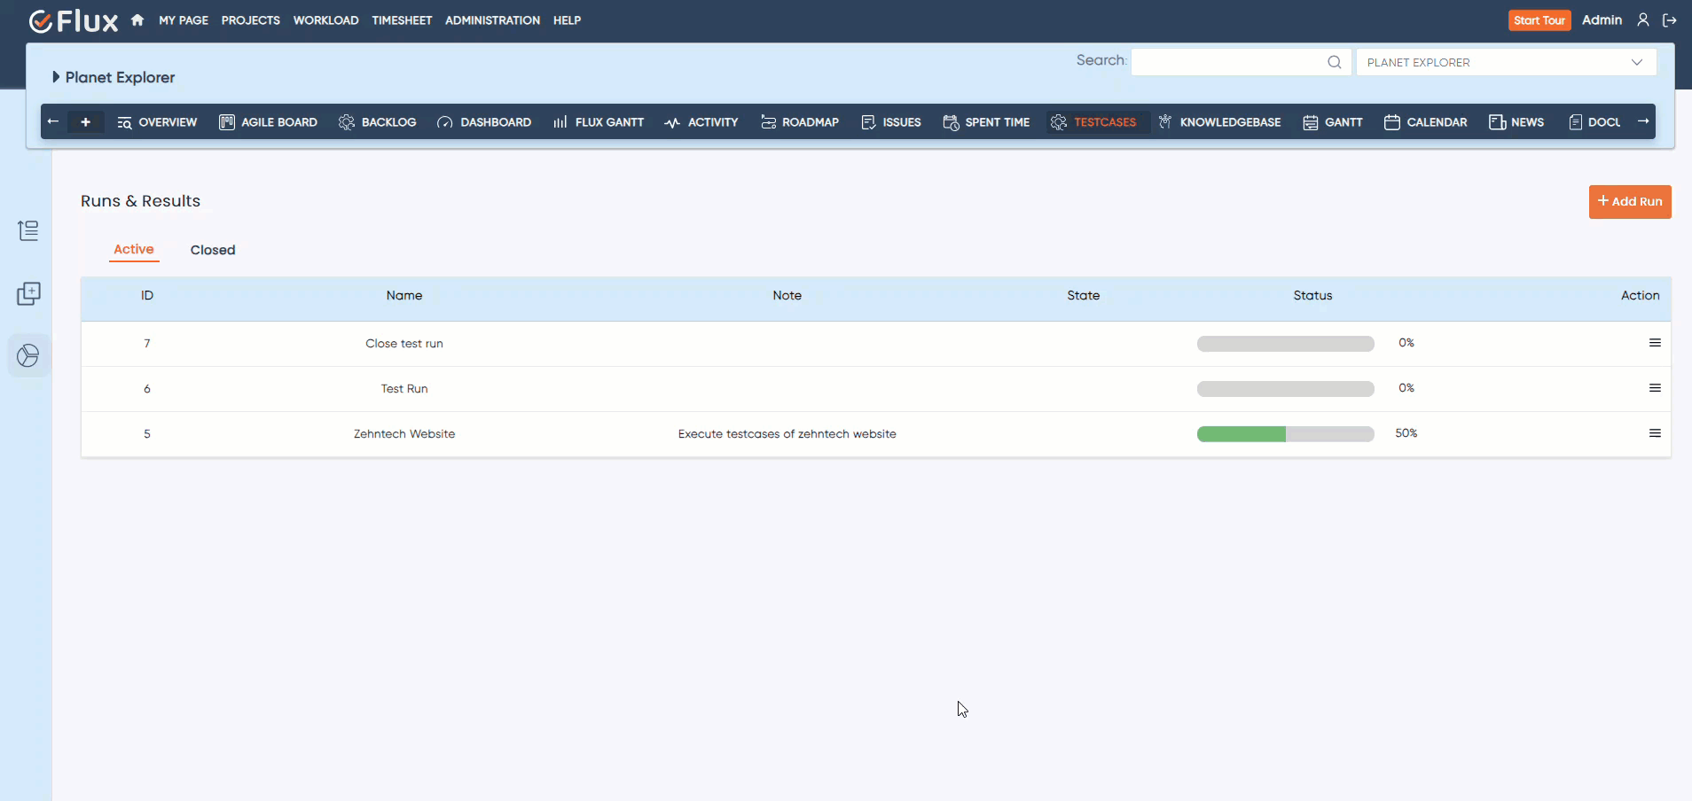Screen dimensions: 1692x801
Task: Click into the Search input field
Action: tap(1228, 62)
